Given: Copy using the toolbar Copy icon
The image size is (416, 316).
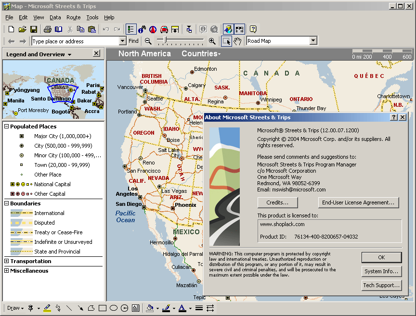Looking at the screenshot, I should point(81,29).
